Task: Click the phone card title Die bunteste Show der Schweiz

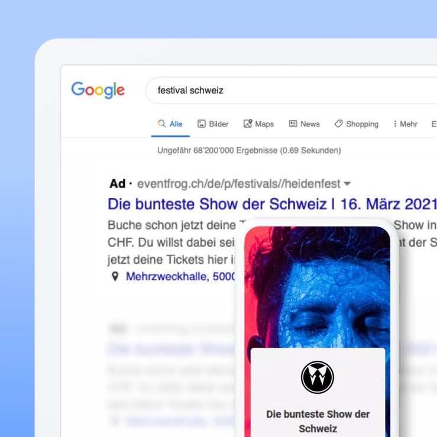Action: pyautogui.click(x=318, y=422)
